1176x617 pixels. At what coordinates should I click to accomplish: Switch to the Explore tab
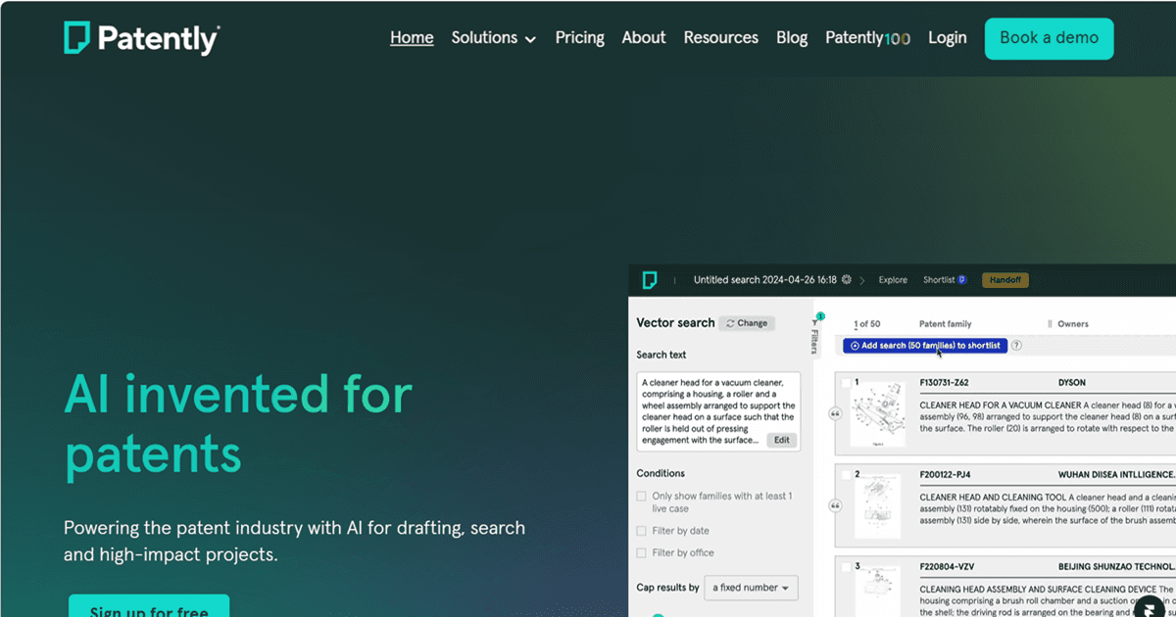[x=893, y=279]
